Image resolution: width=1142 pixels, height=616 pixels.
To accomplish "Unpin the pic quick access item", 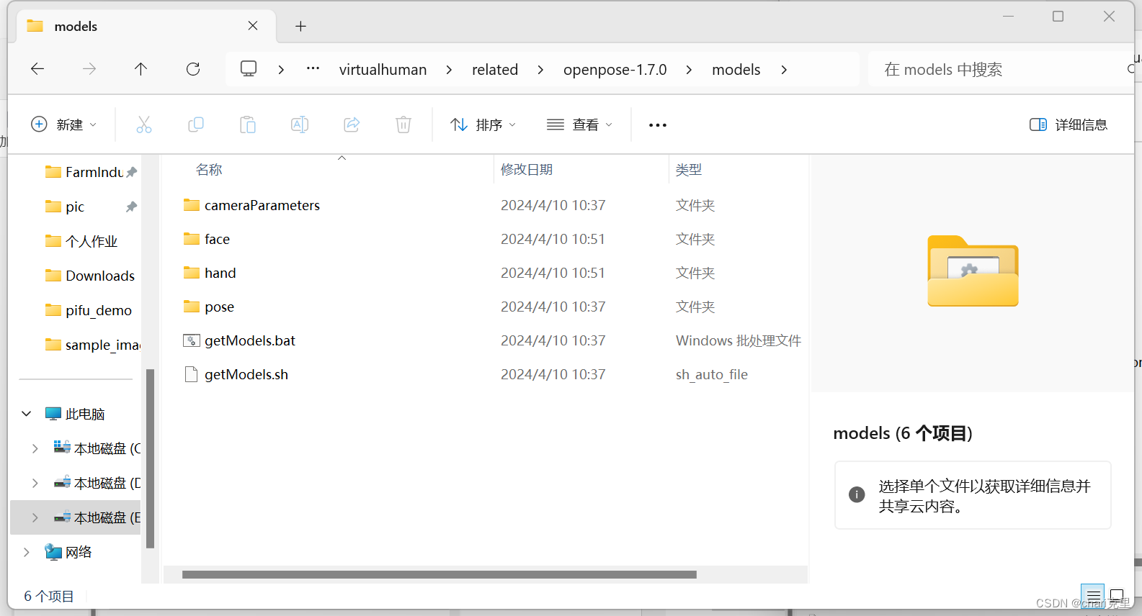I will click(131, 207).
